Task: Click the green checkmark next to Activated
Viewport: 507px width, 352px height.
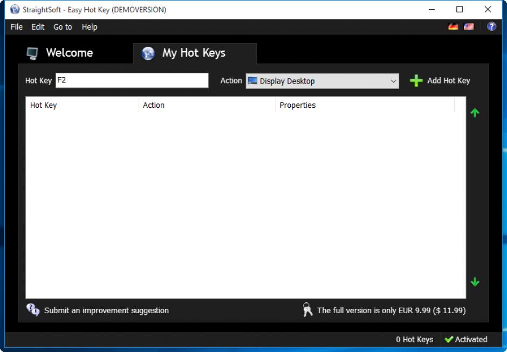Action: [x=448, y=340]
